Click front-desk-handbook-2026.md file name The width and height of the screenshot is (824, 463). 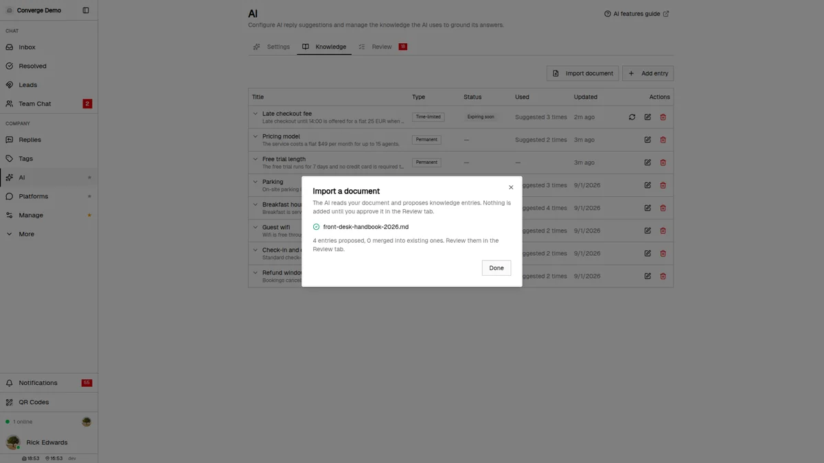coord(366,227)
